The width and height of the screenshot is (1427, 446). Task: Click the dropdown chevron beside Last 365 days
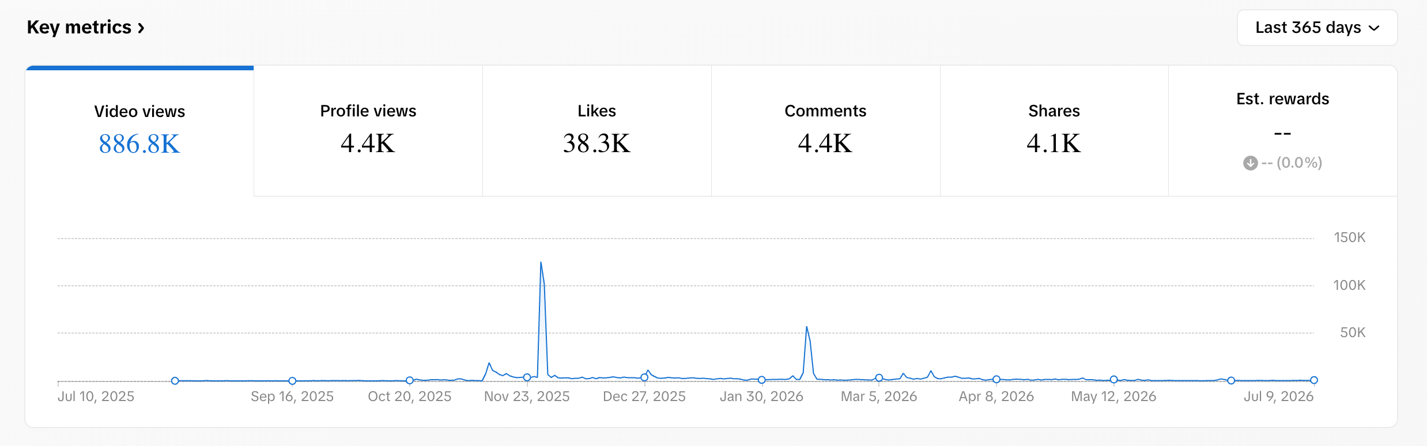[x=1374, y=28]
